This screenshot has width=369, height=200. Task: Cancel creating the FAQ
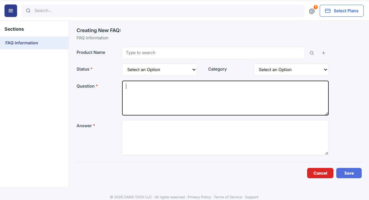pyautogui.click(x=320, y=173)
